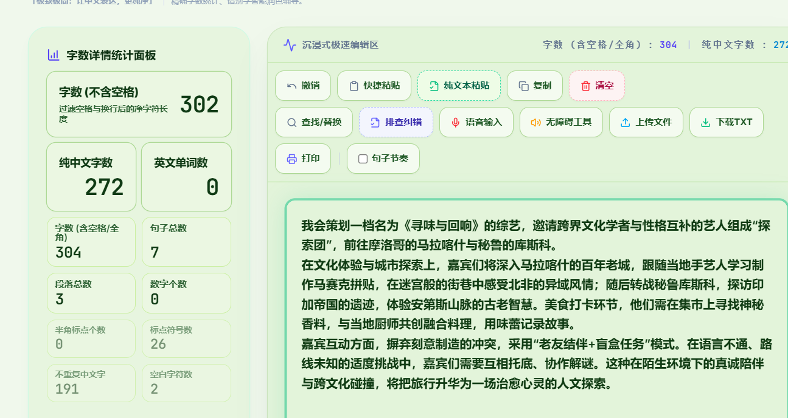Click the 字数详情统计面板 heading

pyautogui.click(x=111, y=55)
